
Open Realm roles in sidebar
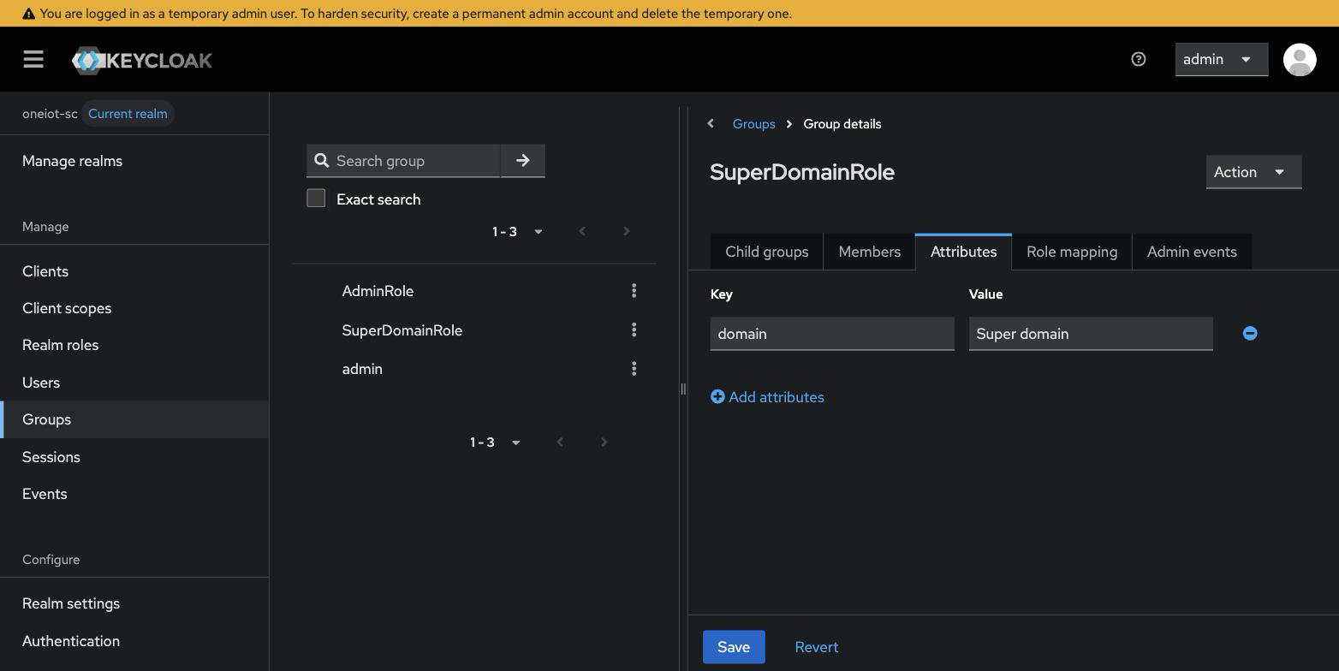click(134, 345)
